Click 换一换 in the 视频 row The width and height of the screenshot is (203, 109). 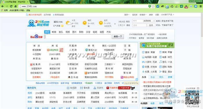pyautogui.click(x=134, y=93)
